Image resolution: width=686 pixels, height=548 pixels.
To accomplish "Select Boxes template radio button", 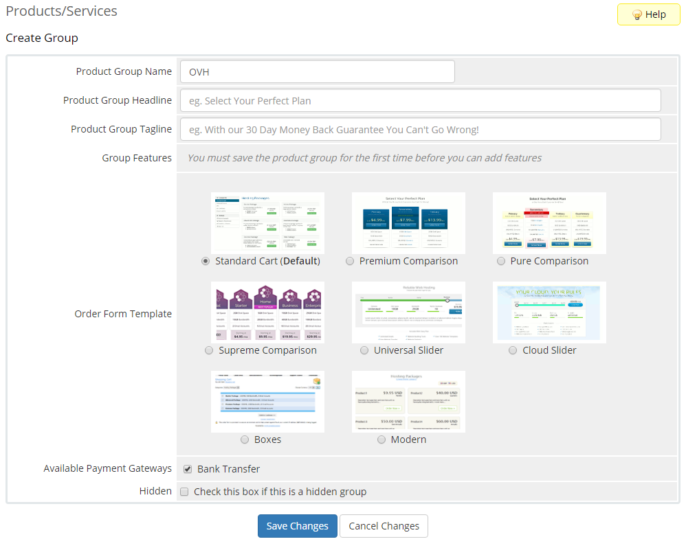I will (x=245, y=439).
